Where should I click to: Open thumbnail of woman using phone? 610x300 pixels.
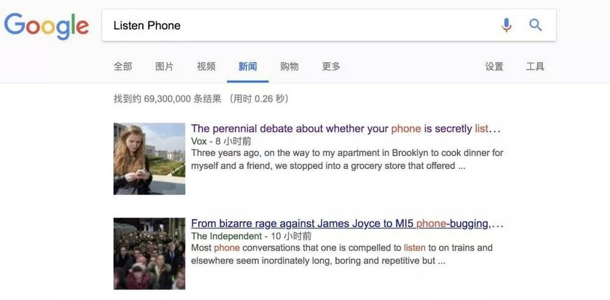149,159
